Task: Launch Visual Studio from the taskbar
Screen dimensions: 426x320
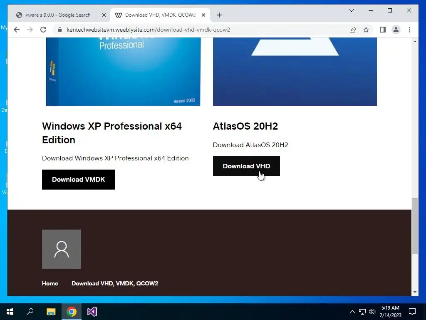Action: 92,312
